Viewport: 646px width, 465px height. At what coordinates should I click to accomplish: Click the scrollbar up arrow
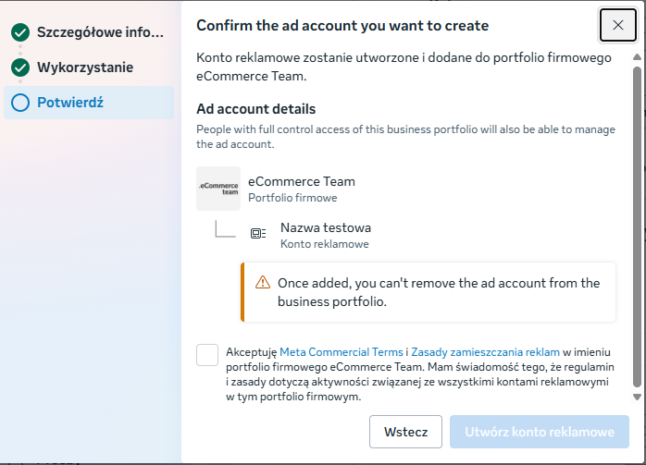pyautogui.click(x=637, y=55)
